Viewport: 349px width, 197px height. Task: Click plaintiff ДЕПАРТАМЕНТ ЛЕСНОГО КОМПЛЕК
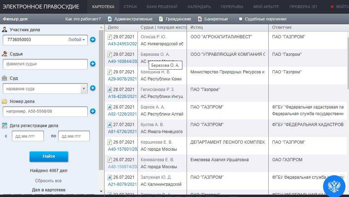(228, 142)
